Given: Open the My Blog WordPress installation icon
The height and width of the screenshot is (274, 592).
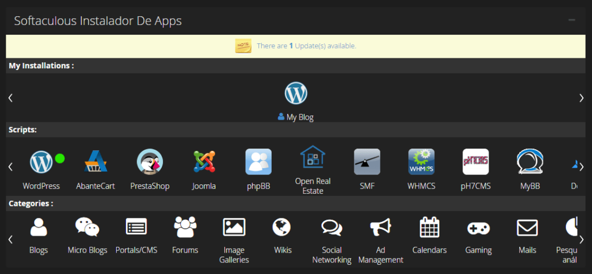Looking at the screenshot, I should (296, 93).
